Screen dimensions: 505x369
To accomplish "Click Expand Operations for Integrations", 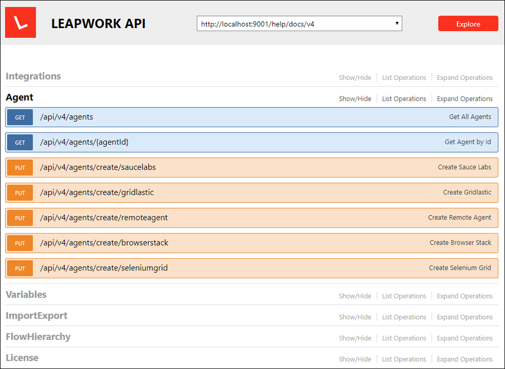I will tap(465, 78).
